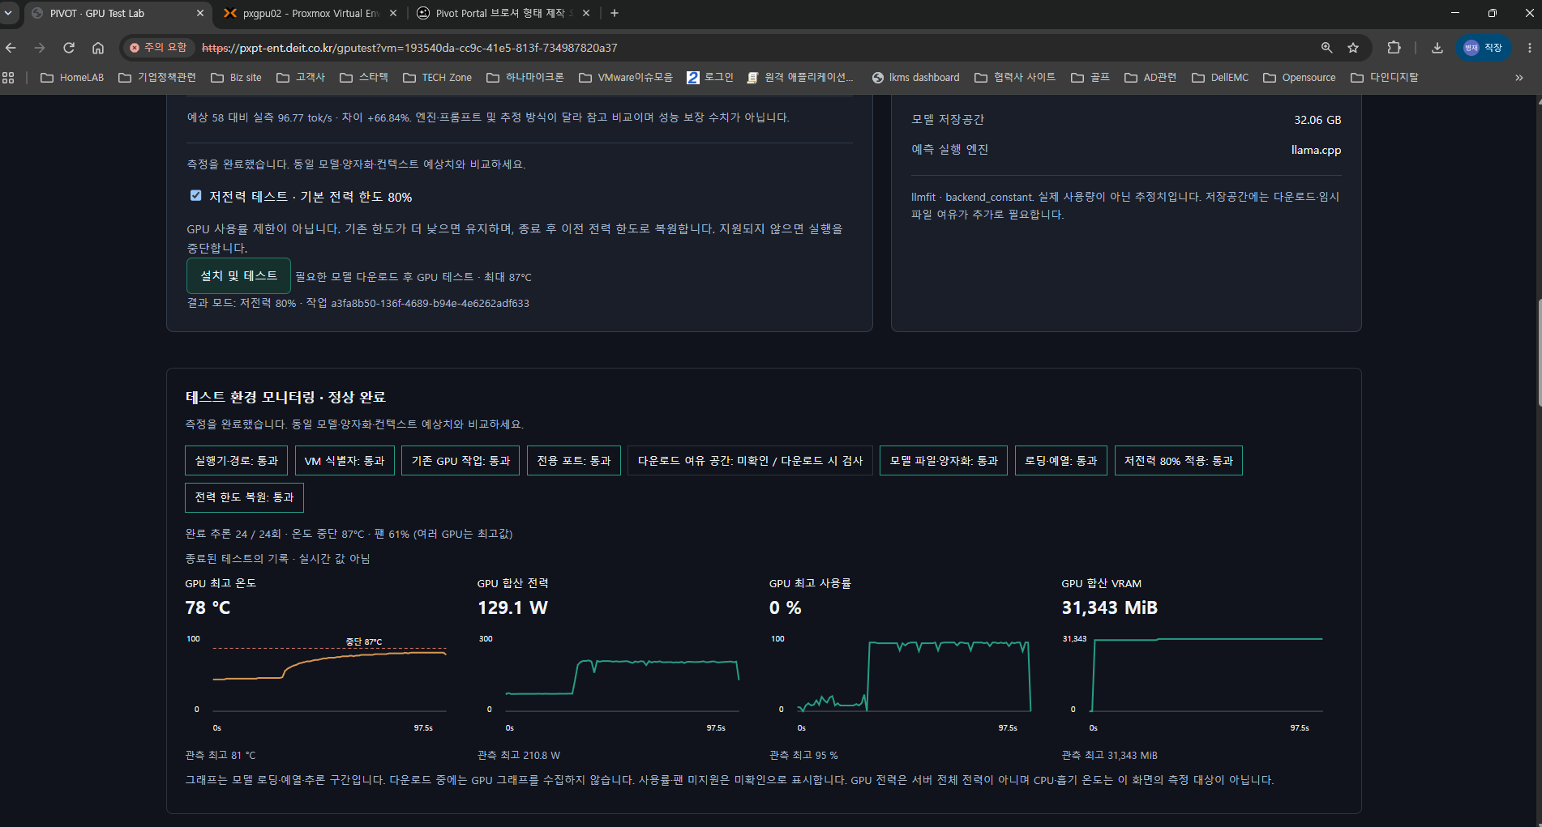The width and height of the screenshot is (1542, 827).
Task: Open the AD관련 bookmark folder
Action: pos(1150,78)
